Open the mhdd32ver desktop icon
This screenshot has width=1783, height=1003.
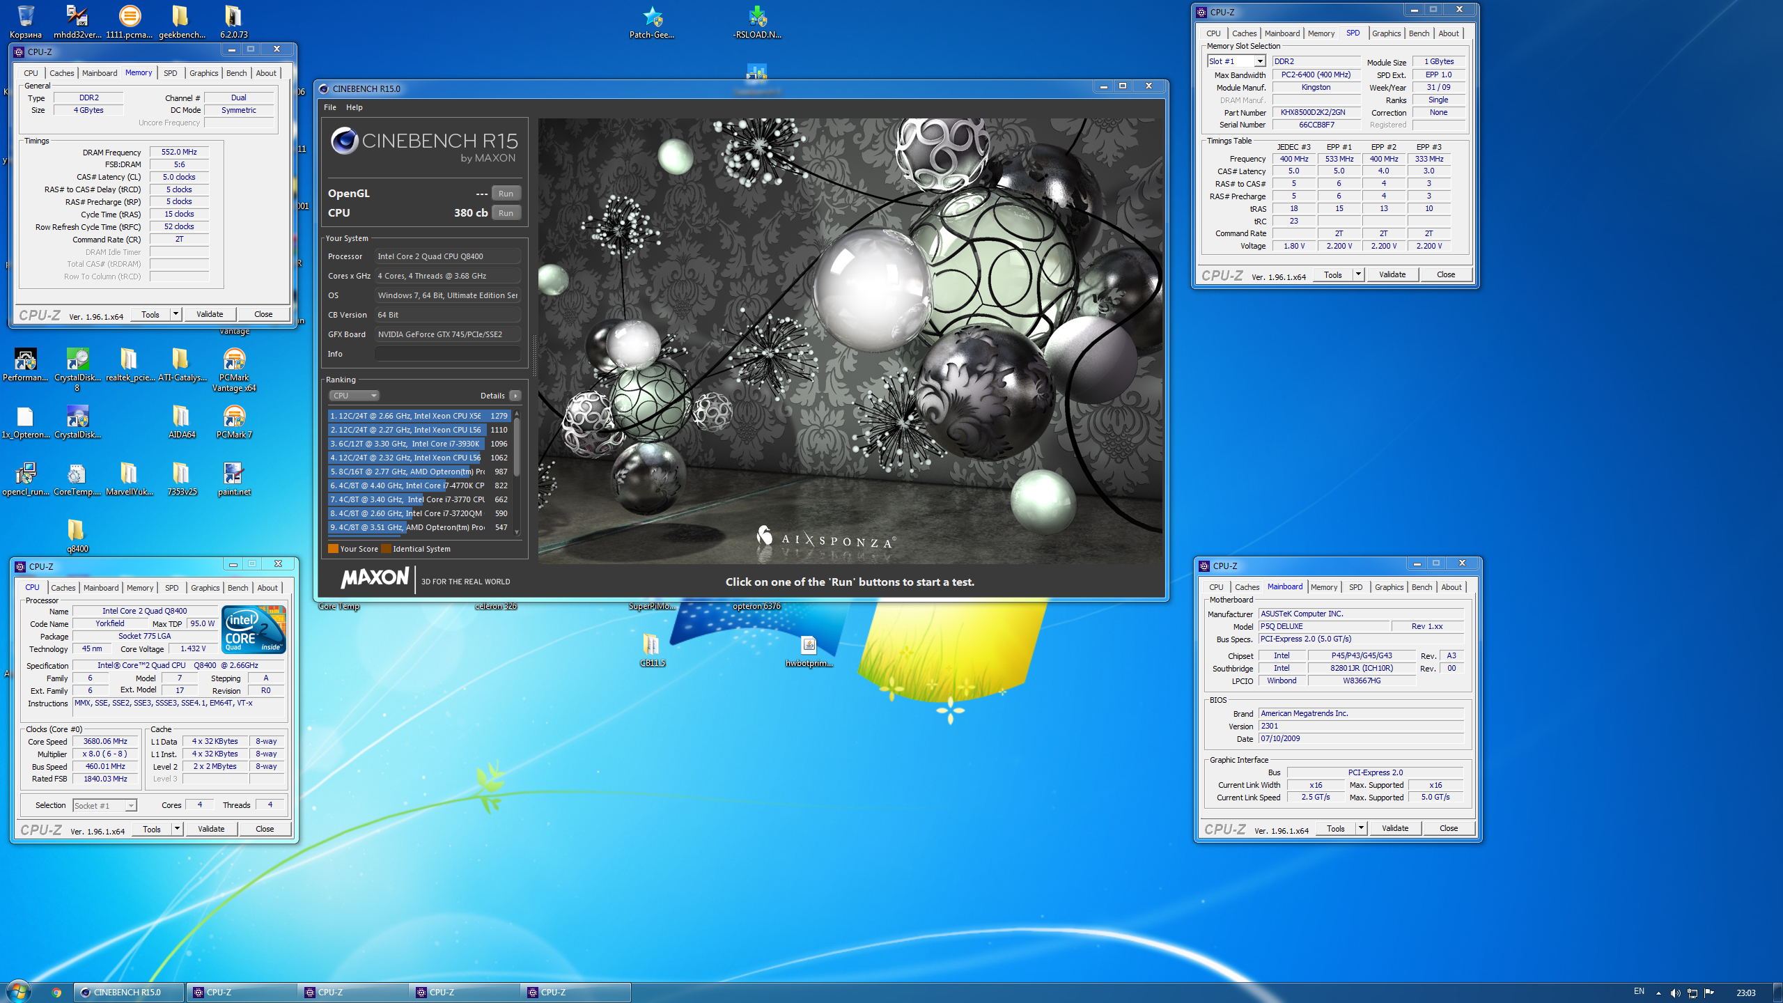(77, 22)
